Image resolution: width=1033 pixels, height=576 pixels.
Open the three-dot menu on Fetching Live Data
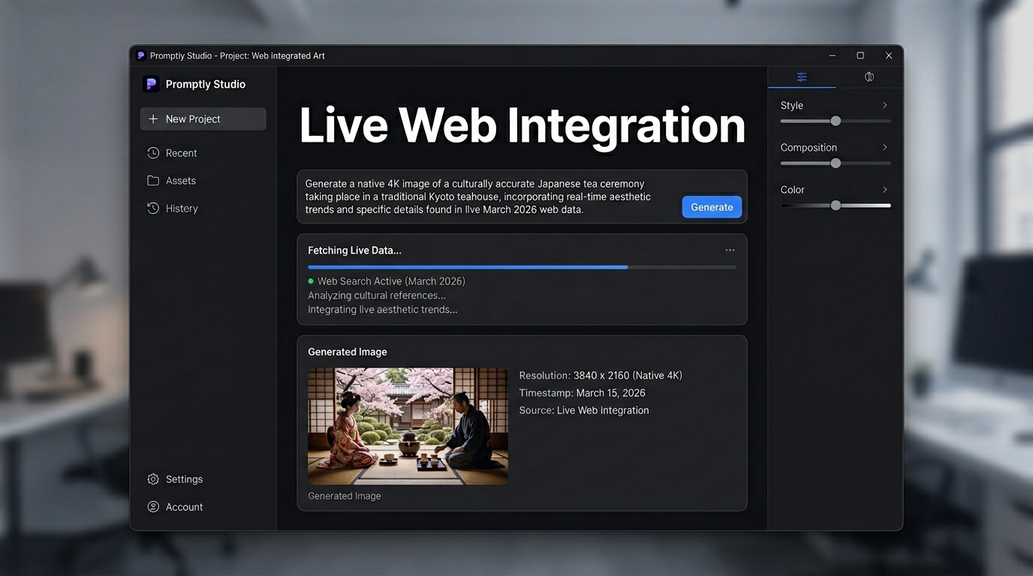(730, 250)
